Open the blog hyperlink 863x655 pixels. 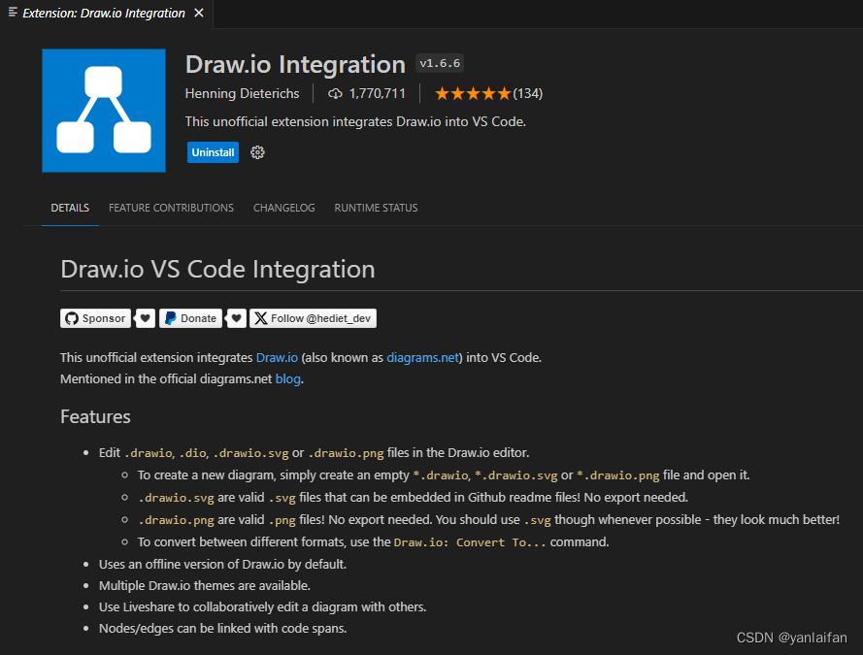(x=288, y=378)
